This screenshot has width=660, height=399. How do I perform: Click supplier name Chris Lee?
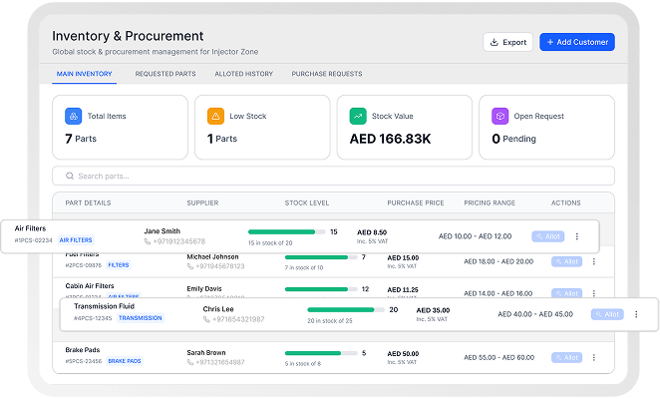click(218, 309)
